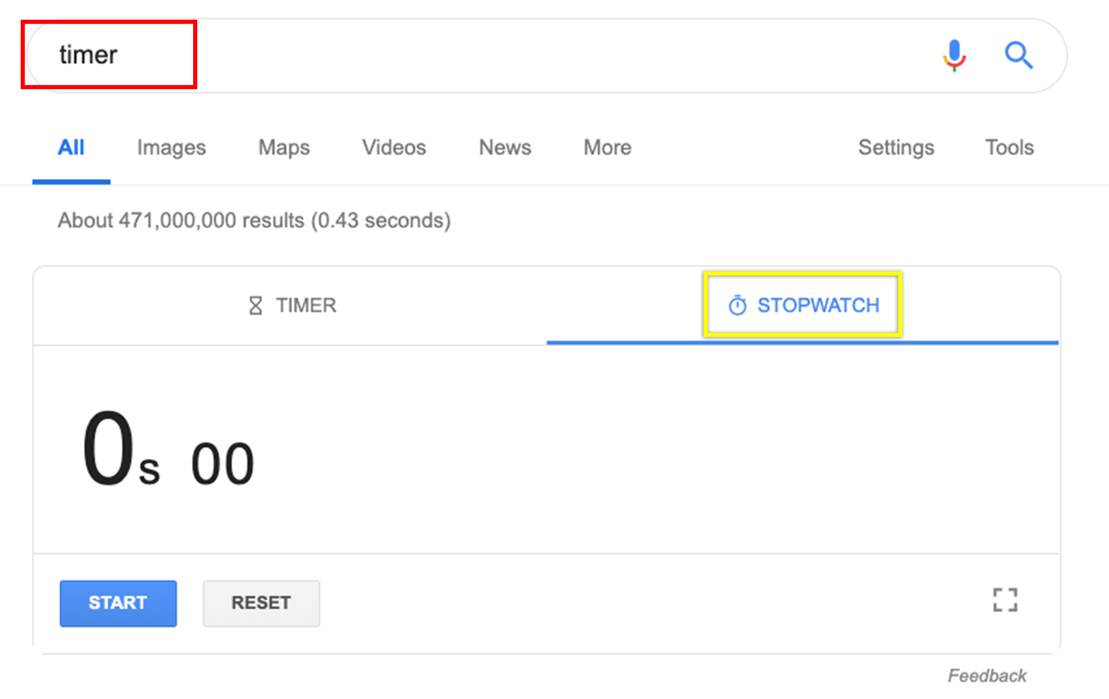Click the stopwatch 0s 00 time display
This screenshot has height=699, width=1109.
coord(168,450)
